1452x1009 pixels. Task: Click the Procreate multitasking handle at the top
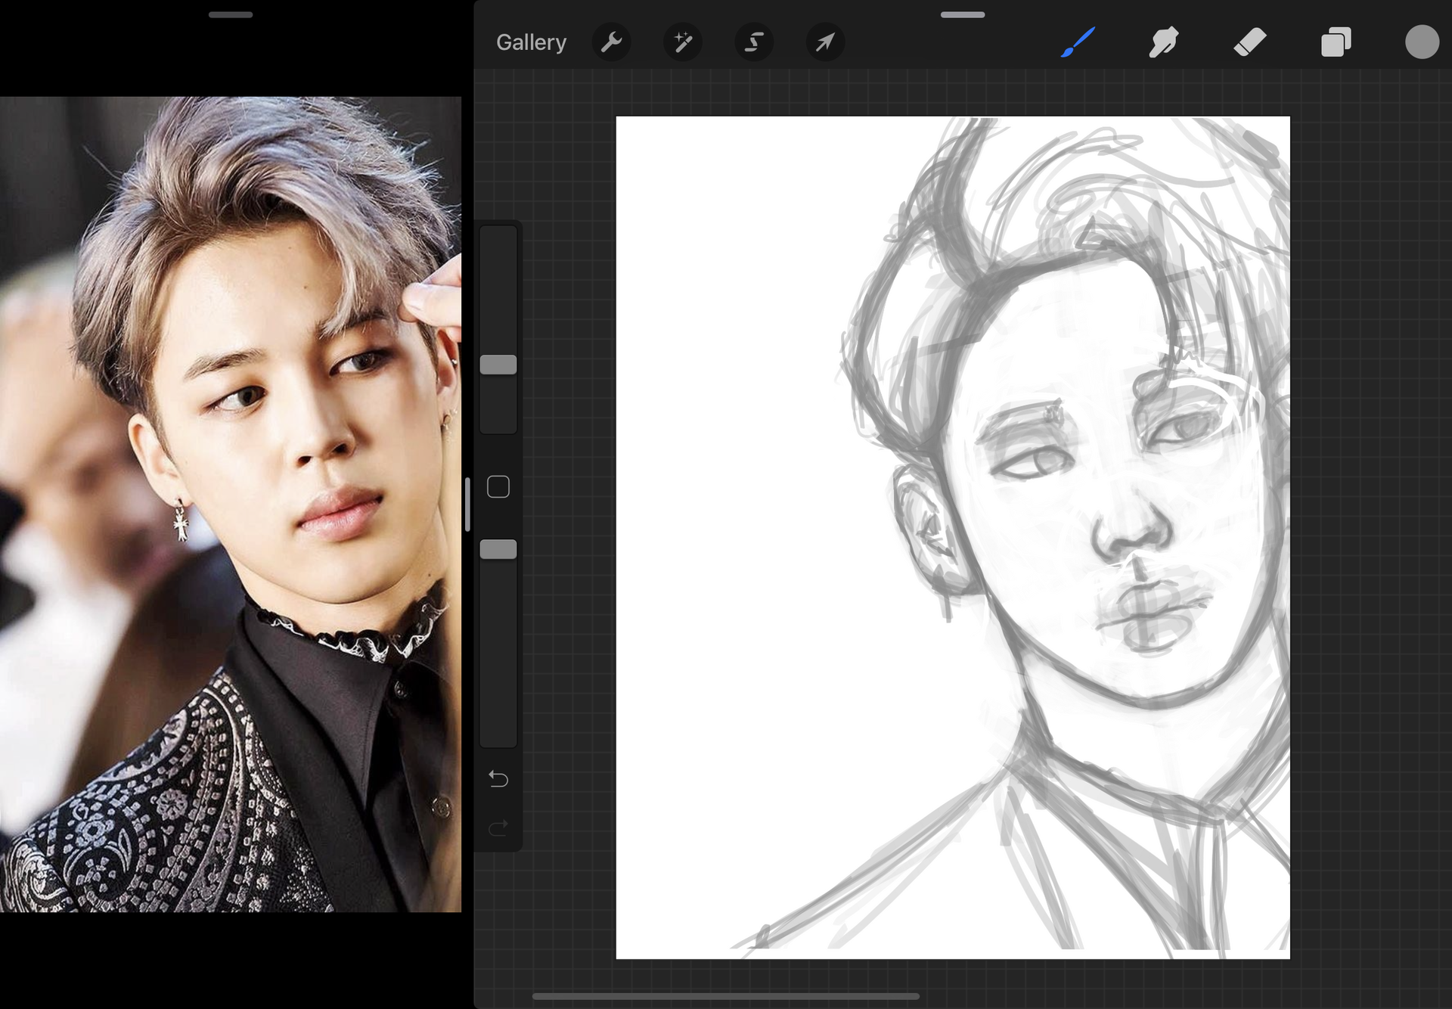963,14
